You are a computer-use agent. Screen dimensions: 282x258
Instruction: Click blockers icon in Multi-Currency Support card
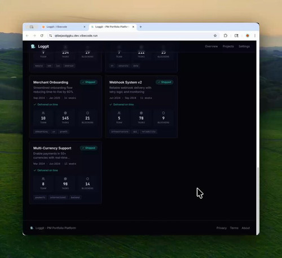click(87, 178)
